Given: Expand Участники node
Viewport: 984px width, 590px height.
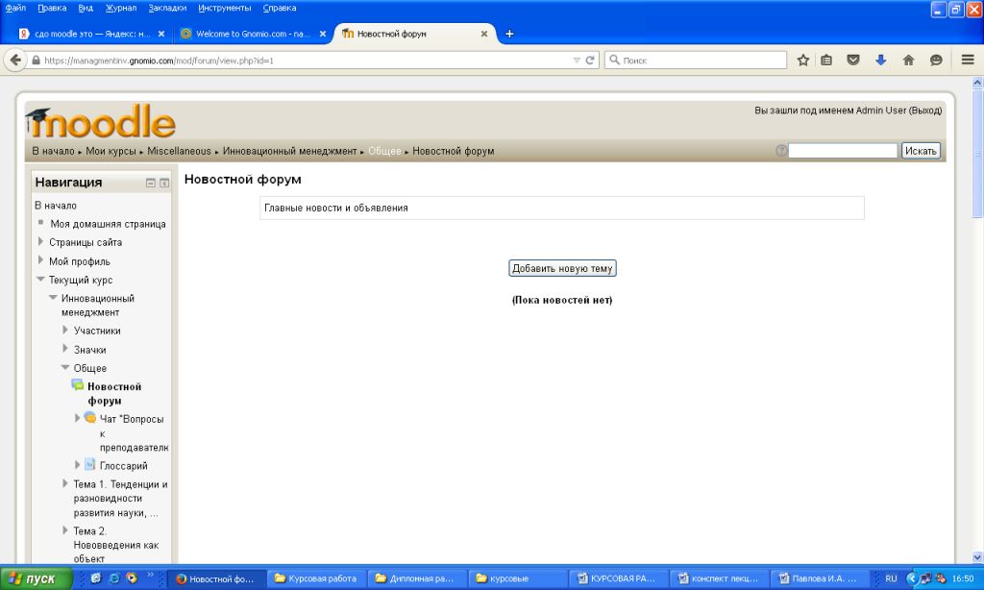Looking at the screenshot, I should [65, 331].
